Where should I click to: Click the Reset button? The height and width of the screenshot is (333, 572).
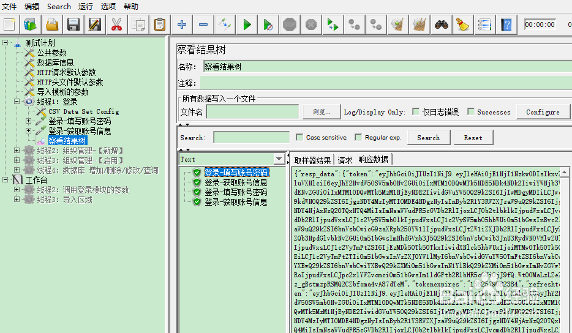pyautogui.click(x=473, y=138)
